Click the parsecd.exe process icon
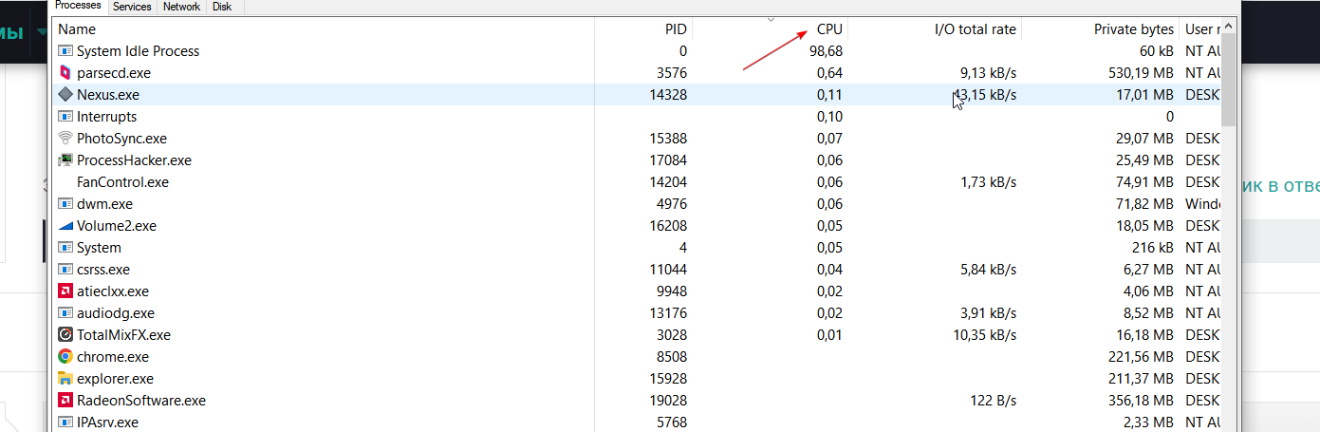The width and height of the screenshot is (1320, 432). pos(65,73)
